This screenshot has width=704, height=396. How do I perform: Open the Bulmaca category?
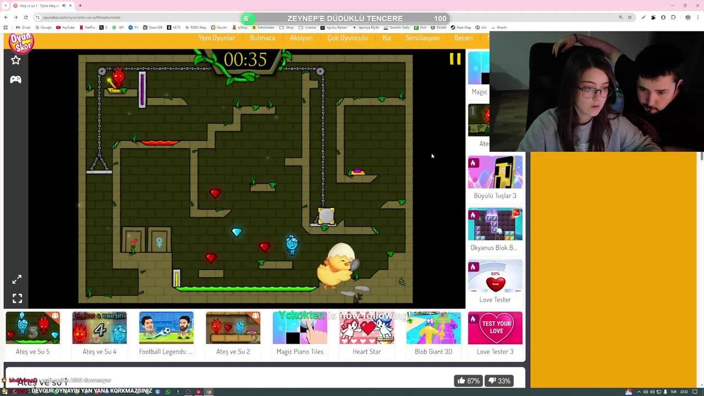tap(262, 38)
